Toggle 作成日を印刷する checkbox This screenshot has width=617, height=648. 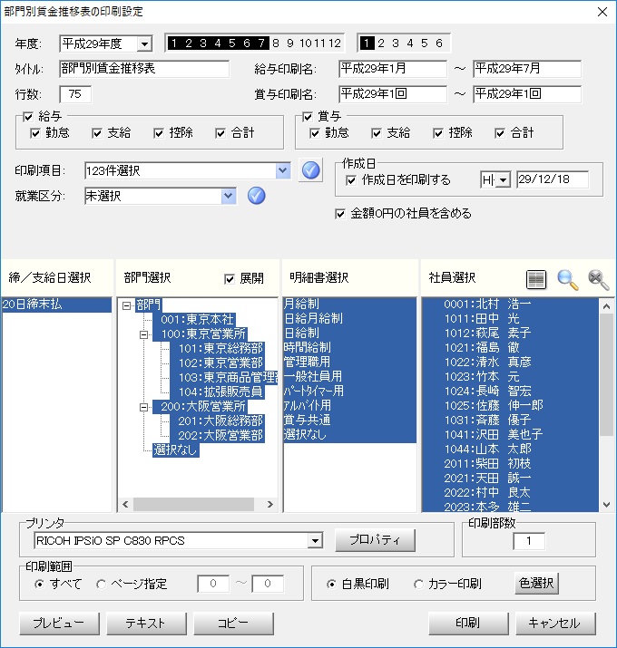pos(351,180)
